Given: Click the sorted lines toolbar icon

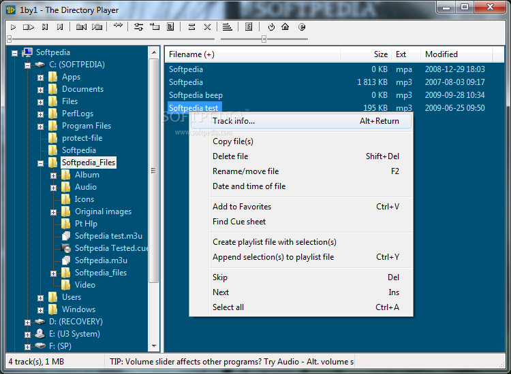Looking at the screenshot, I should point(227,27).
